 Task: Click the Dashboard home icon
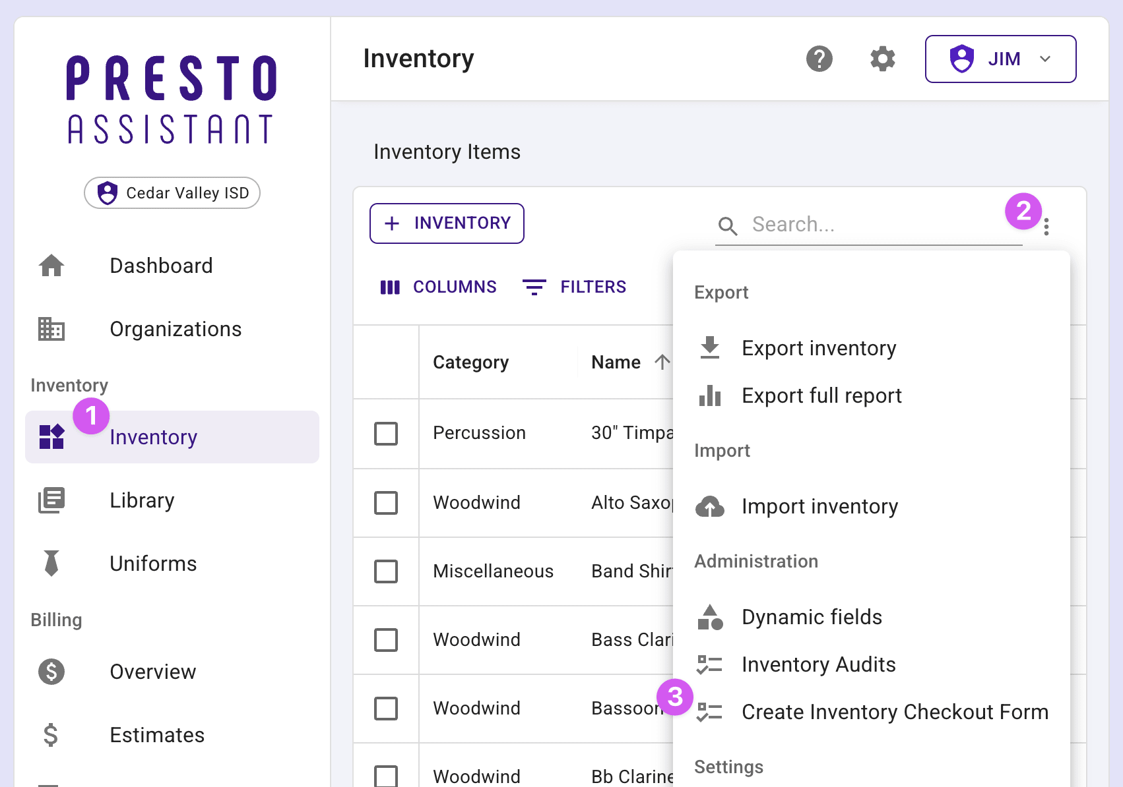51,266
